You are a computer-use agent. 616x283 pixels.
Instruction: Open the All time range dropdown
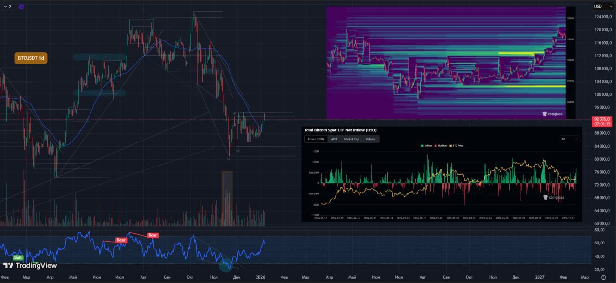pos(570,139)
